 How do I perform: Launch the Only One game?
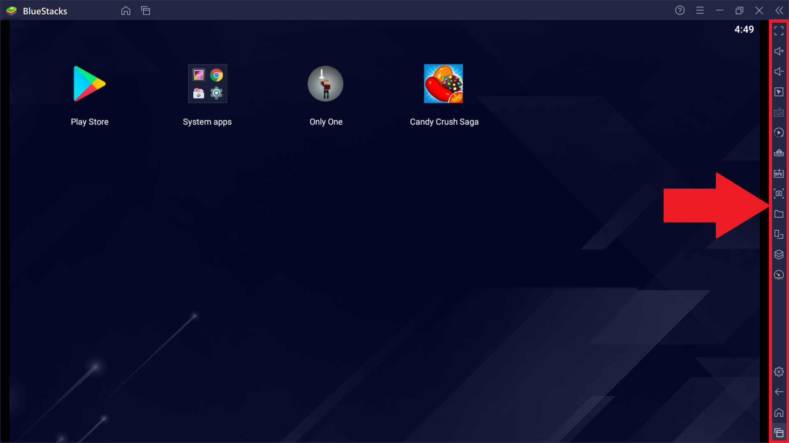pos(325,84)
